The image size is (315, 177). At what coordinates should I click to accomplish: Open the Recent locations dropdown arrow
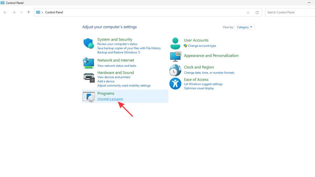point(21,12)
